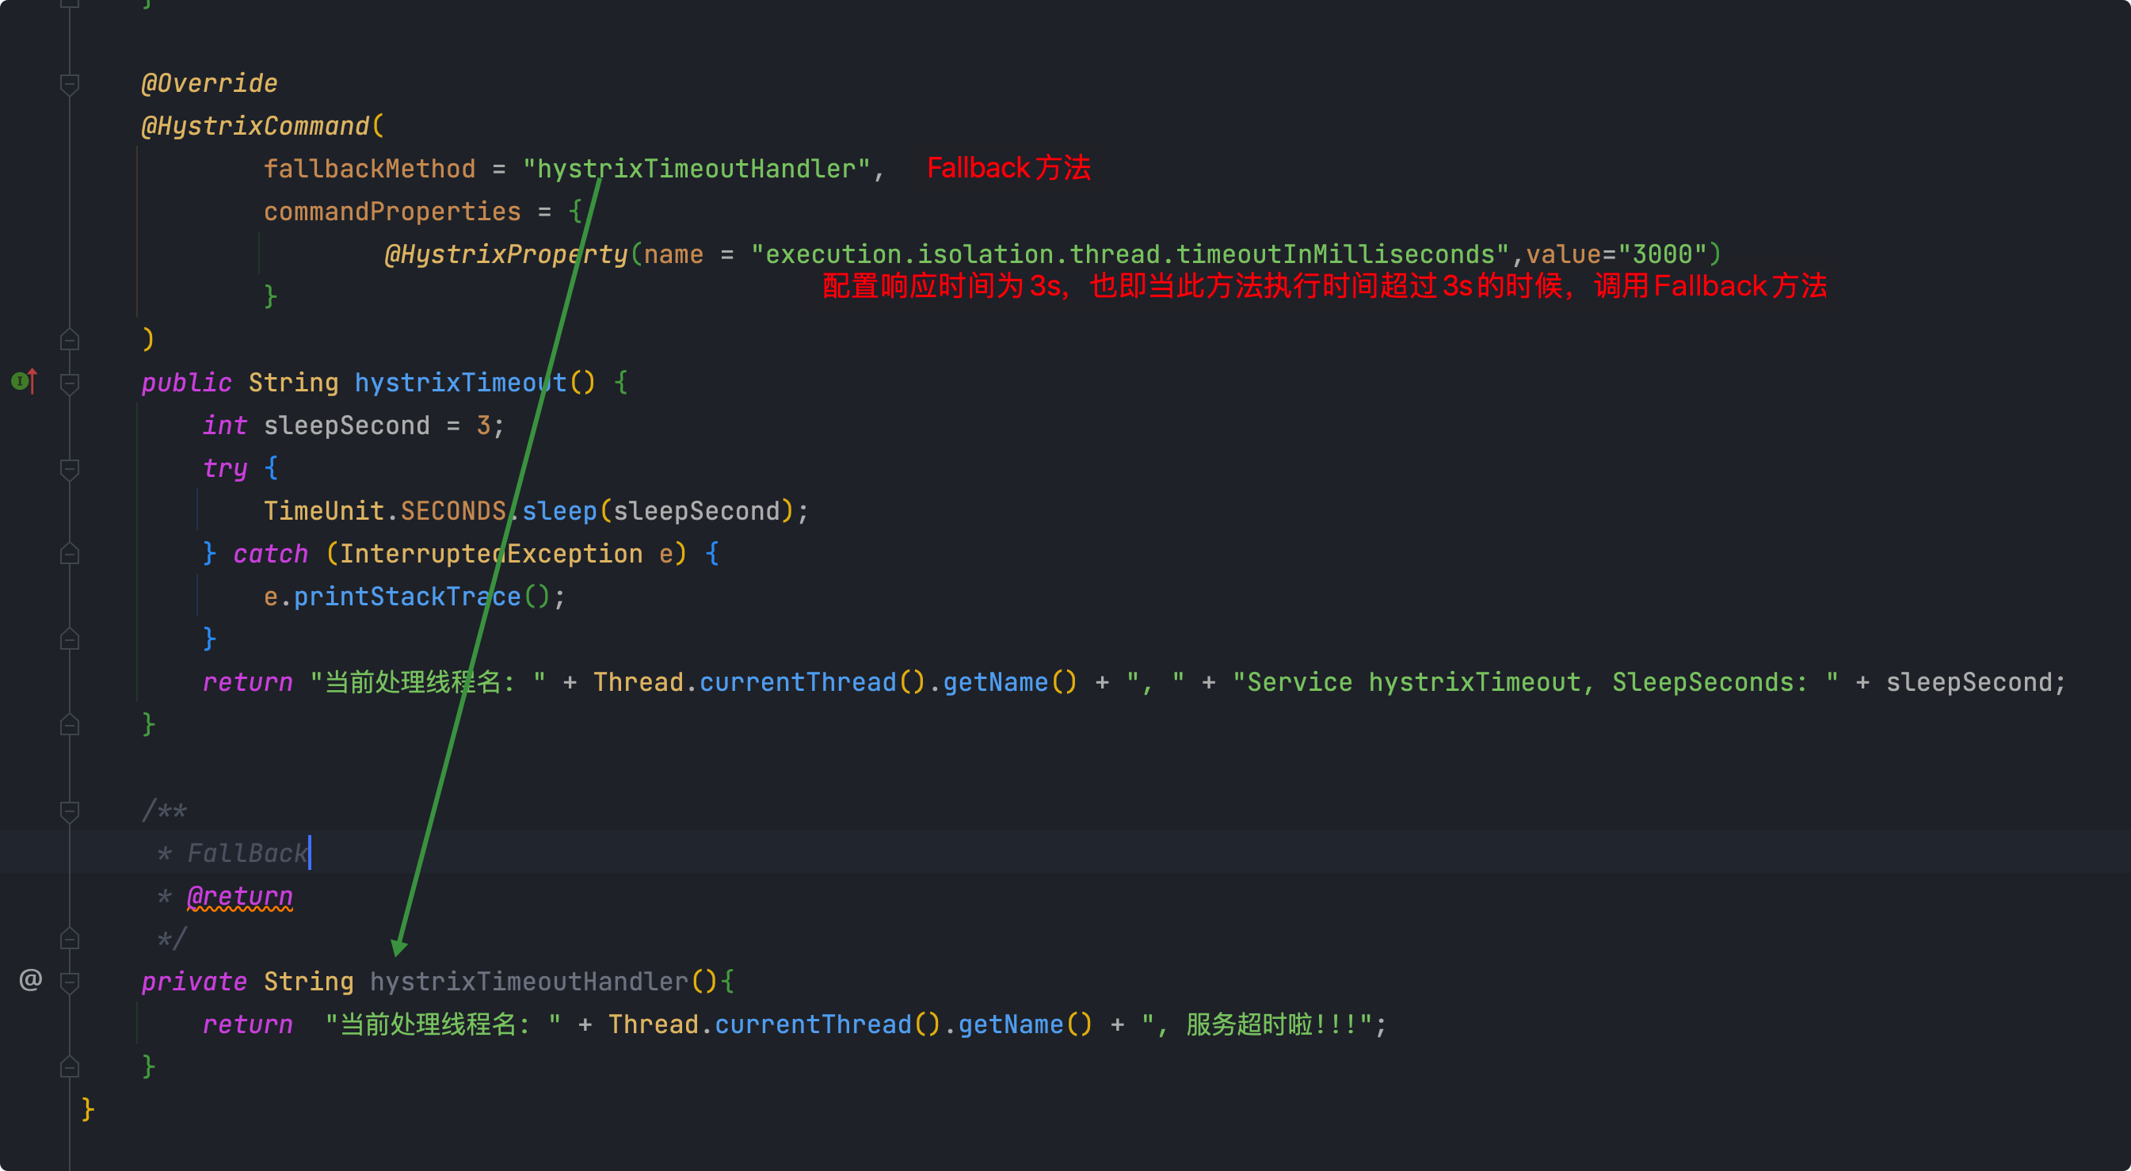The height and width of the screenshot is (1171, 2131).
Task: Click the printStackTrace method call
Action: [x=407, y=597]
